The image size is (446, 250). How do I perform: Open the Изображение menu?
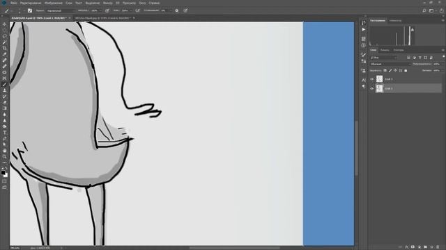coord(54,3)
